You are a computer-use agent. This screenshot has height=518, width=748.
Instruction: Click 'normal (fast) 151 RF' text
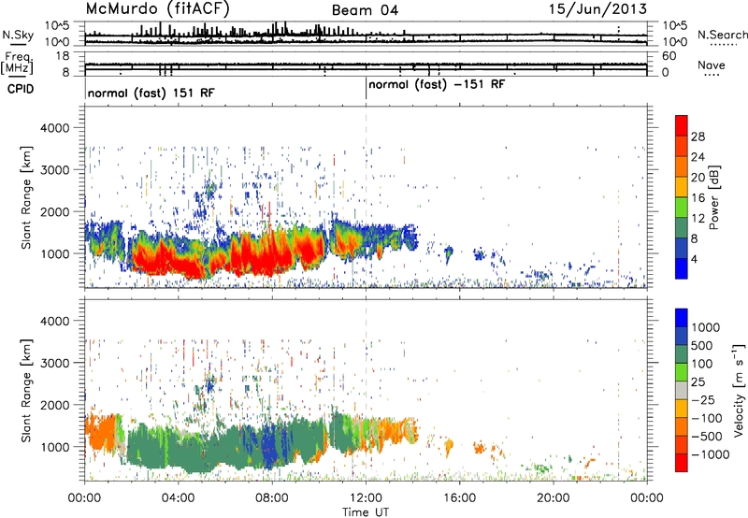tap(151, 93)
